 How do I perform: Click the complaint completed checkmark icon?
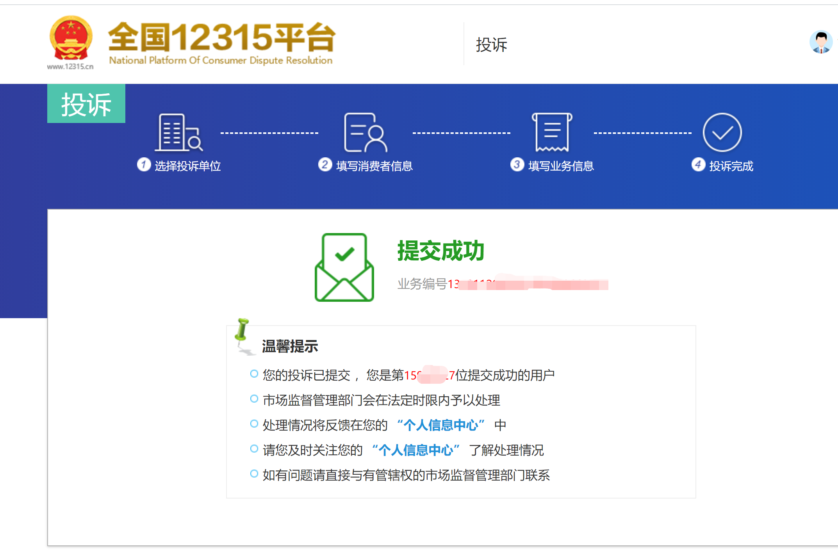point(722,133)
